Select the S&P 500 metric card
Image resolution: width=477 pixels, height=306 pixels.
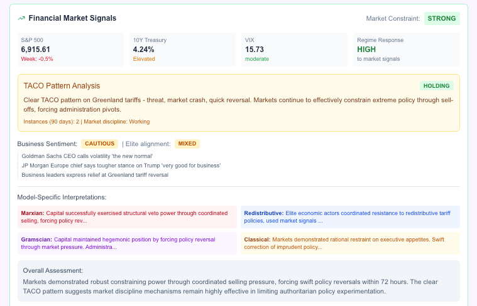[70, 49]
